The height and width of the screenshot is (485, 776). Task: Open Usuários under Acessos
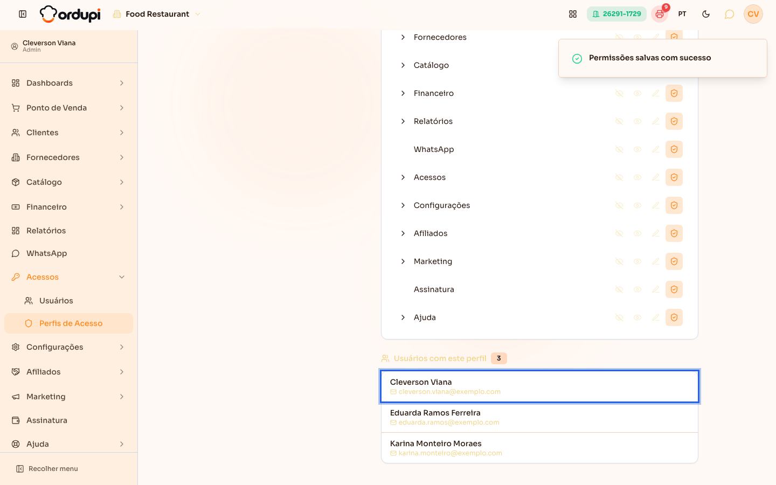68,301
